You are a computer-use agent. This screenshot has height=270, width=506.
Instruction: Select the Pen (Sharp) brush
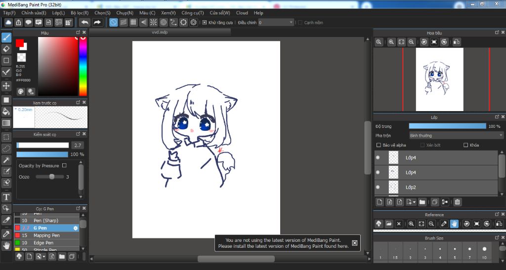tap(46, 220)
